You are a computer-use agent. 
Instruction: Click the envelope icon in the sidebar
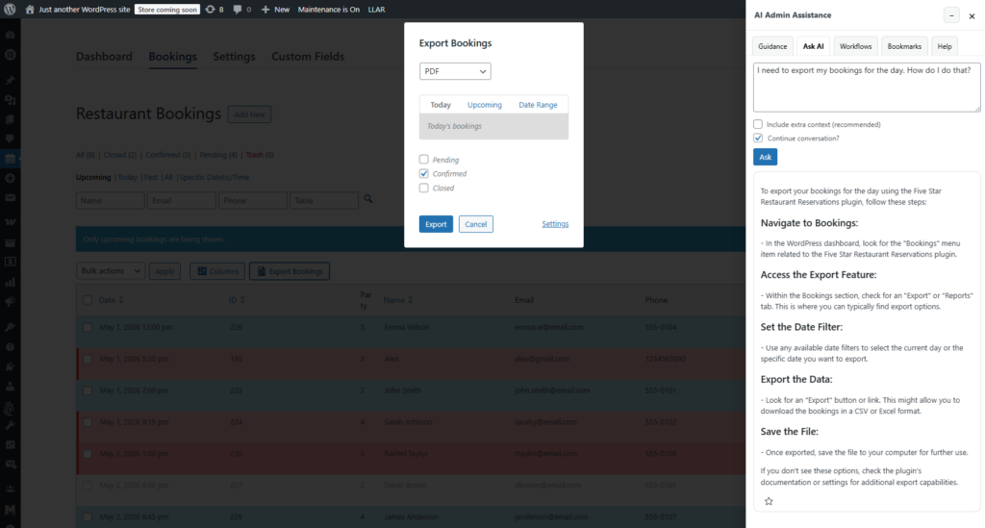click(10, 198)
